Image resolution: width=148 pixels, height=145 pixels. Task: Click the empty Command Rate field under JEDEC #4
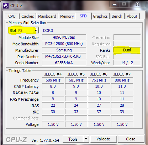click(x=53, y=118)
